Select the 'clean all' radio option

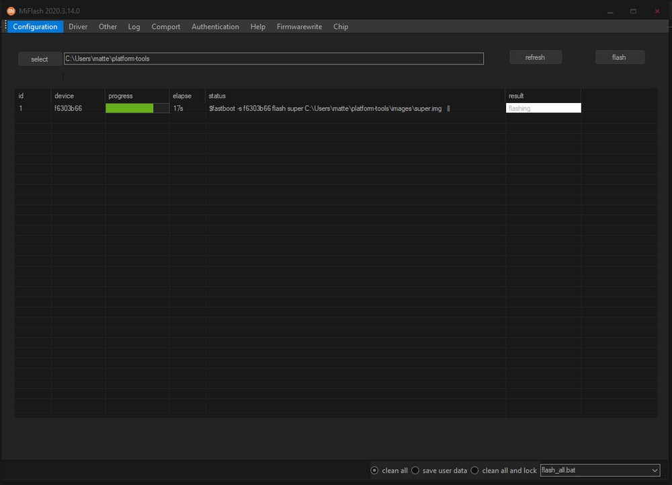[x=375, y=470]
